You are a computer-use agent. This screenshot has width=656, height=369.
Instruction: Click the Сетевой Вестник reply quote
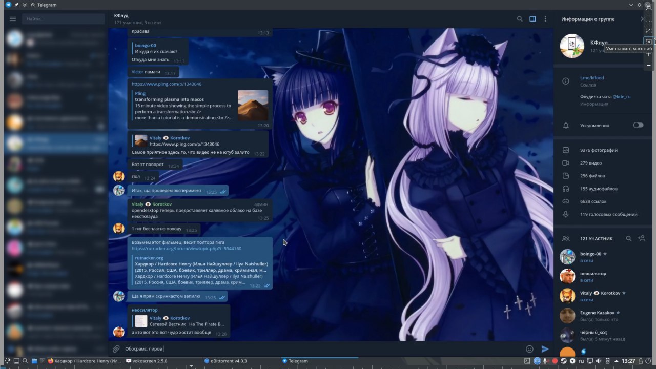point(179,321)
